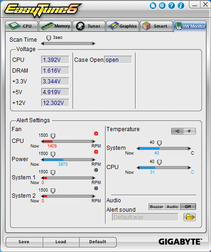Click the blue info icon

pyautogui.click(x=181, y=6)
